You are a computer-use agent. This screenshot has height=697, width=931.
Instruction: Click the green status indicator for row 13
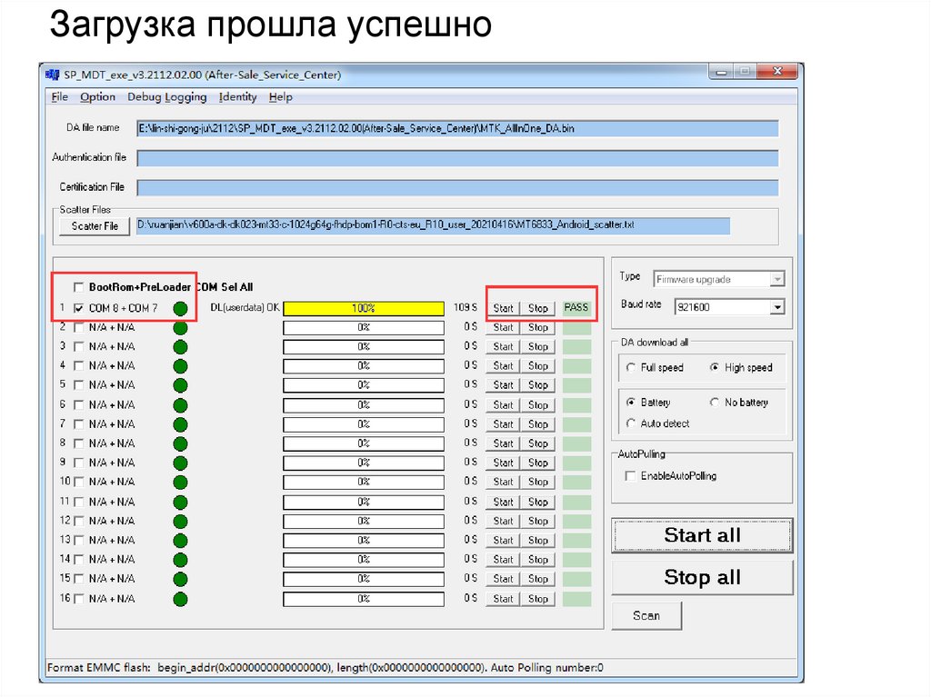coord(181,541)
